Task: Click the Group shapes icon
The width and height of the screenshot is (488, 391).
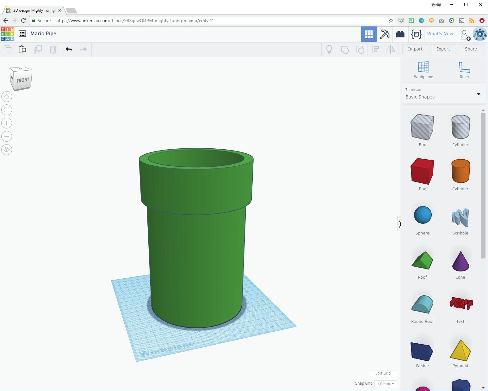Action: (345, 50)
